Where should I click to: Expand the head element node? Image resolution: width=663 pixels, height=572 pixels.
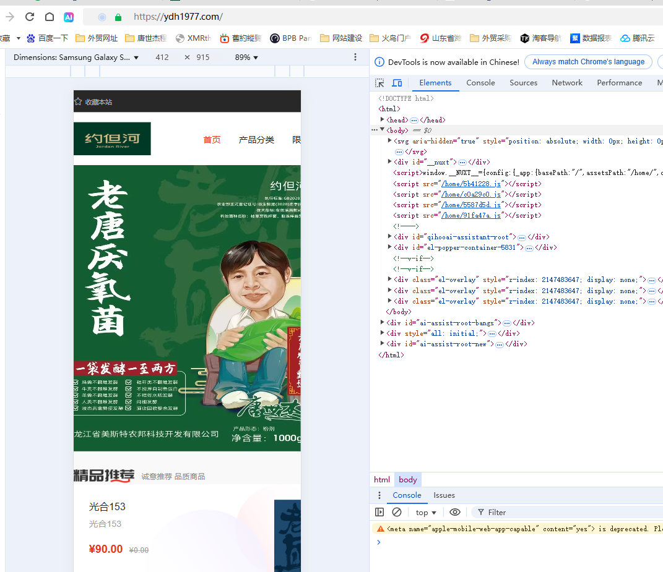pyautogui.click(x=383, y=120)
